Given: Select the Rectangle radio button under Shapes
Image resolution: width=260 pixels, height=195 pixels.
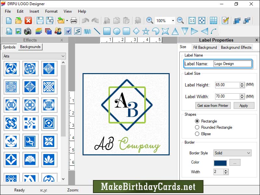Looking at the screenshot, I should click(197, 121).
